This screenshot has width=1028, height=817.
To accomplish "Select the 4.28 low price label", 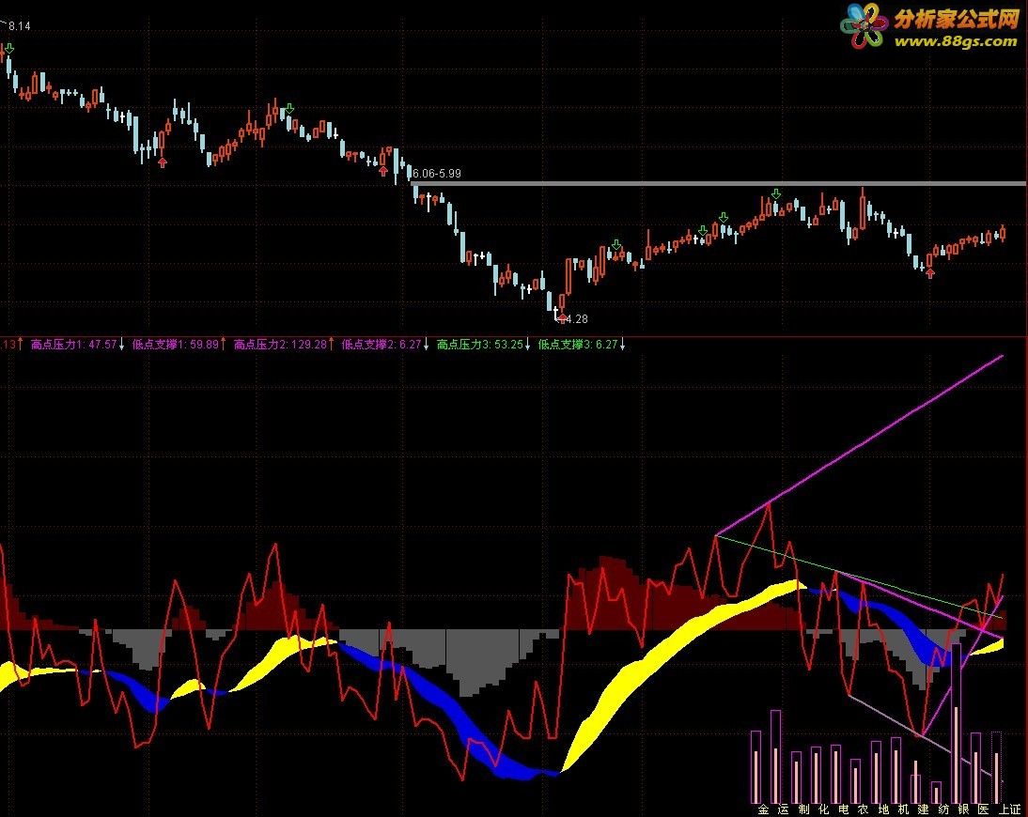I will pyautogui.click(x=577, y=319).
